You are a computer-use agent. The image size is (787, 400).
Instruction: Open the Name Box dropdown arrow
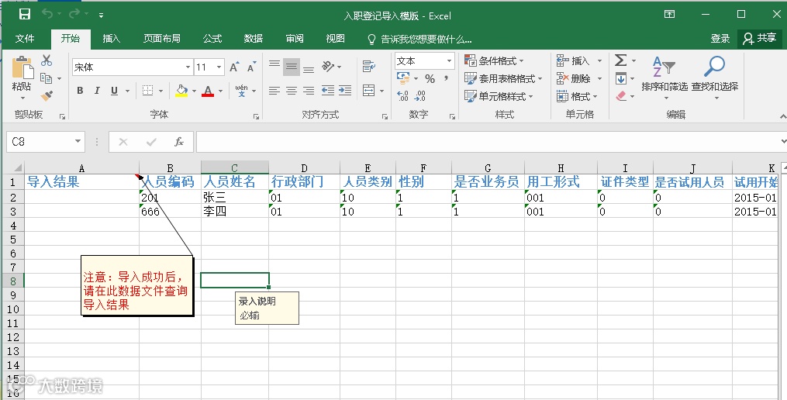pyautogui.click(x=78, y=142)
